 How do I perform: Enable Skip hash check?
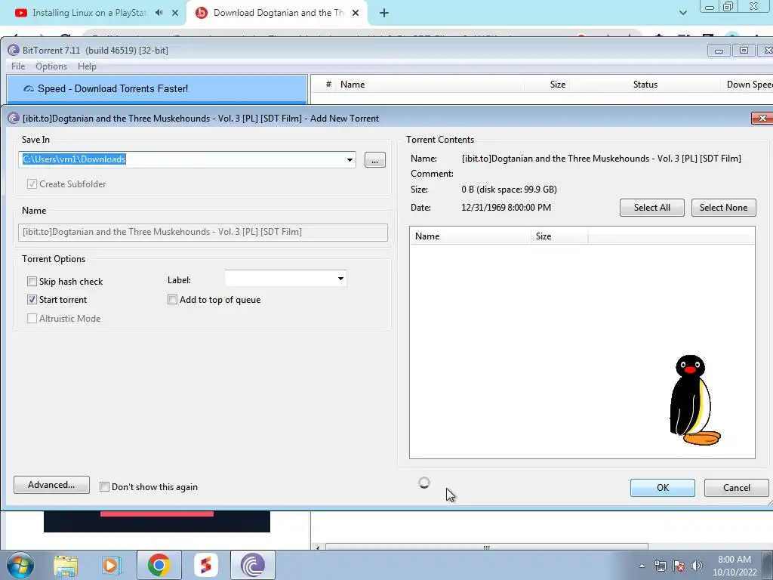32,281
